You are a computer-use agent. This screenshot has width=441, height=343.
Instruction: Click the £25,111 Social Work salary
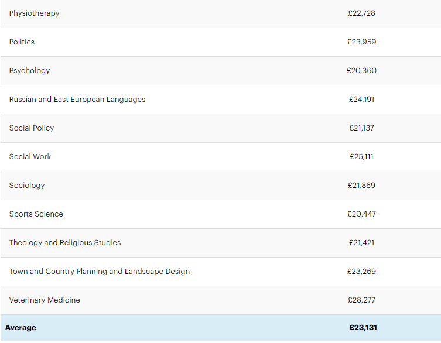(361, 156)
